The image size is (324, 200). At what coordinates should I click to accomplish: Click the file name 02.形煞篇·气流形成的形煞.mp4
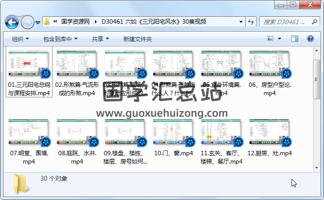click(x=77, y=89)
